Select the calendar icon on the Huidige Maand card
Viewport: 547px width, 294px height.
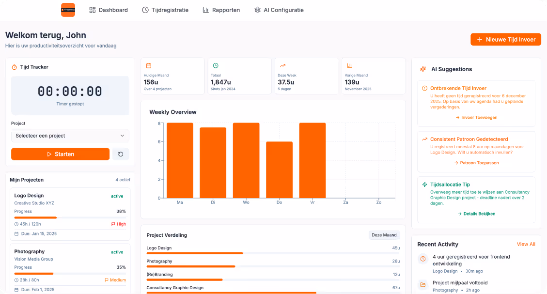[149, 65]
